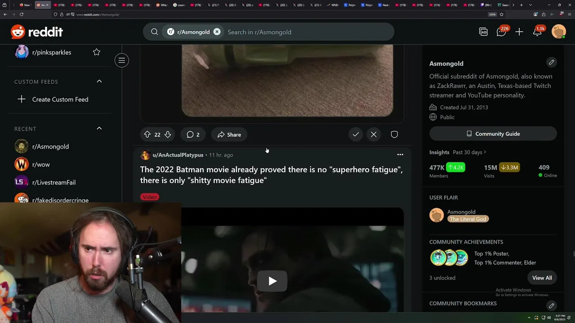This screenshot has width=575, height=323.
Task: Click the 15M Visits stat
Action: click(501, 170)
